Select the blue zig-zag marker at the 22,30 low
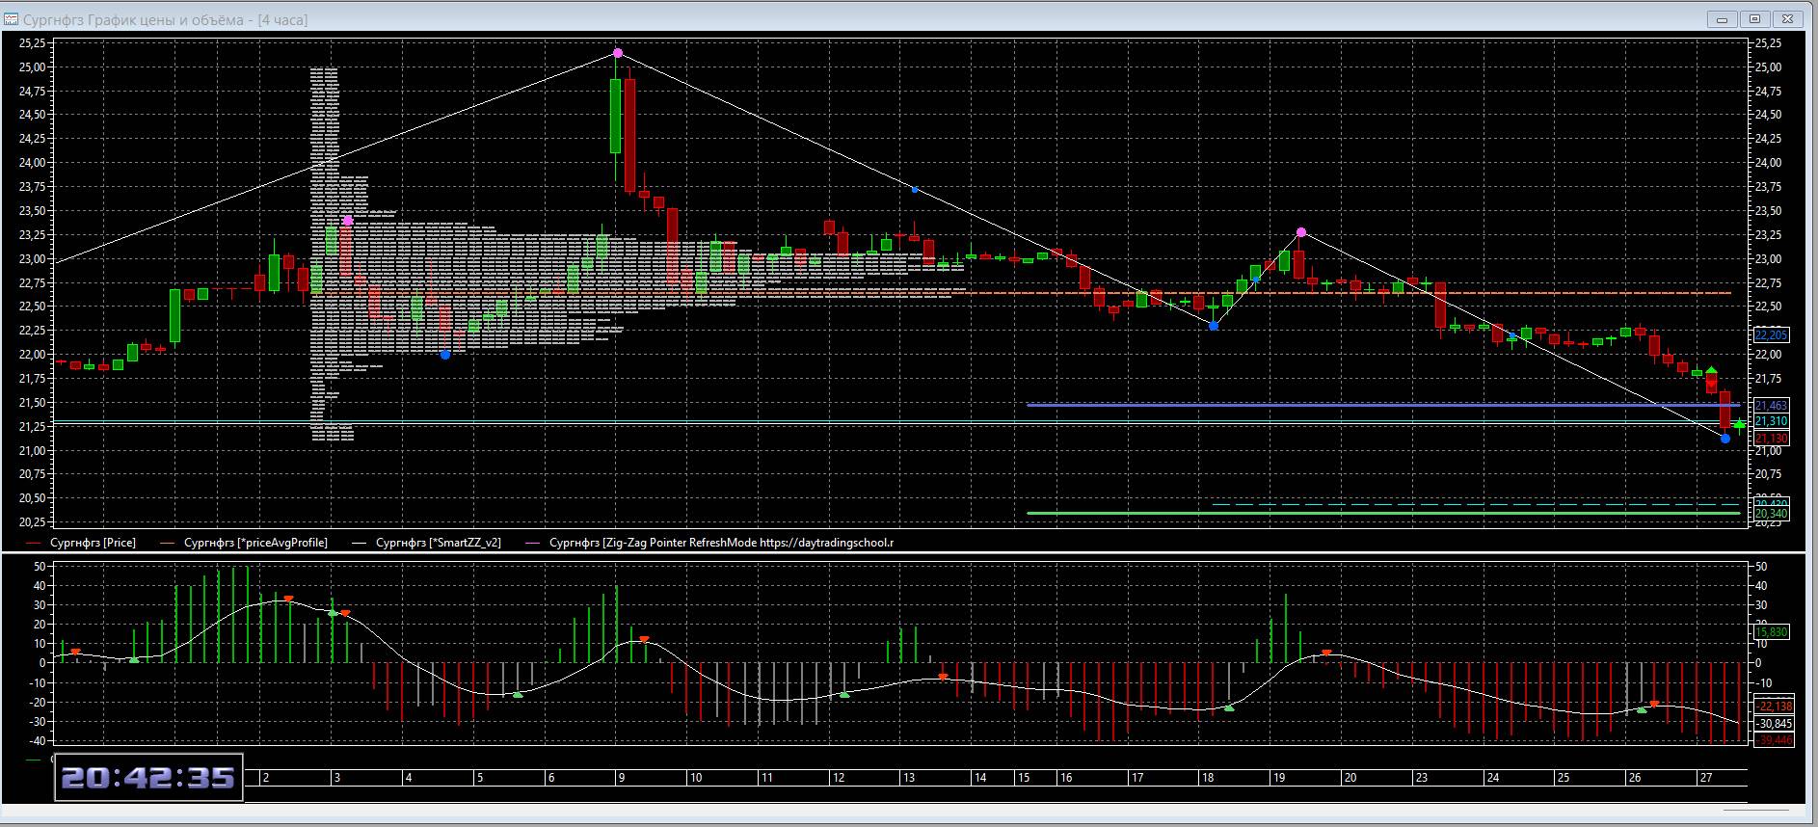The height and width of the screenshot is (827, 1818). pyautogui.click(x=1214, y=327)
